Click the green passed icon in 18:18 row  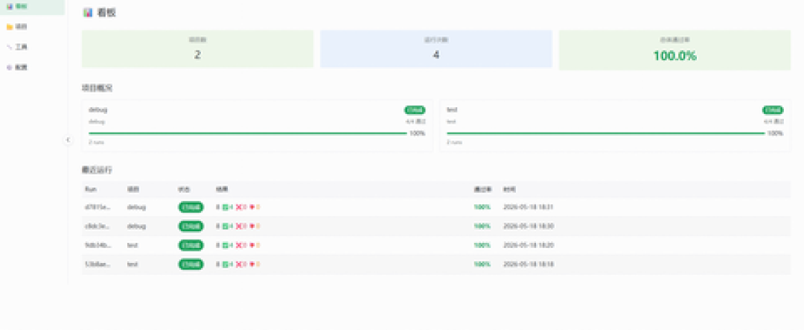tap(225, 264)
